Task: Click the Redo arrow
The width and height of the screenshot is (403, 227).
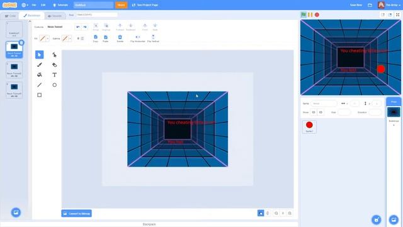Action: click(x=85, y=26)
